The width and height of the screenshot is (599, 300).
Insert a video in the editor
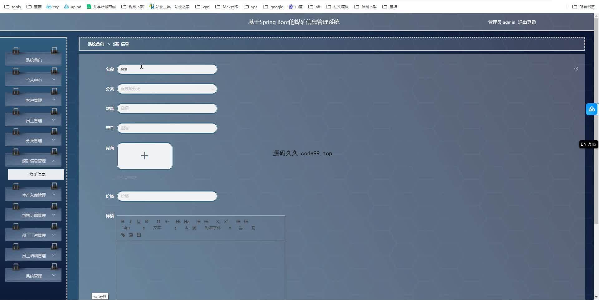tap(139, 235)
